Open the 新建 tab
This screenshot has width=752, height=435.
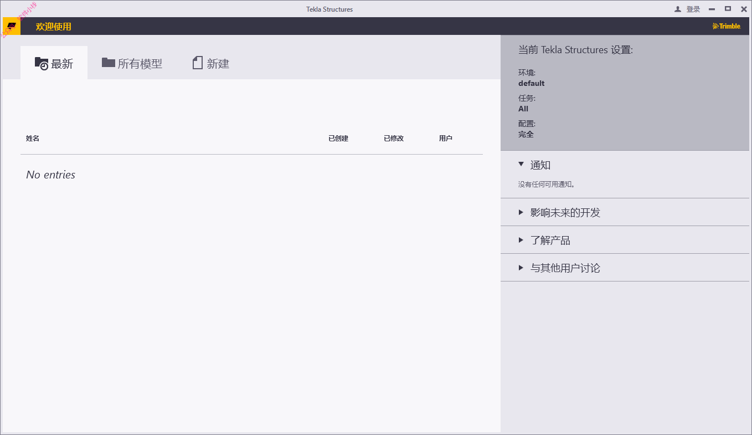(211, 63)
